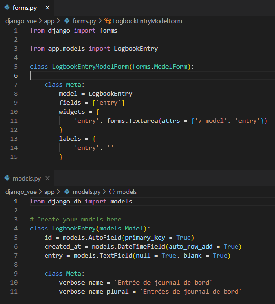Open django_vue breadcrumb in forms.py editor

pos(21,21)
